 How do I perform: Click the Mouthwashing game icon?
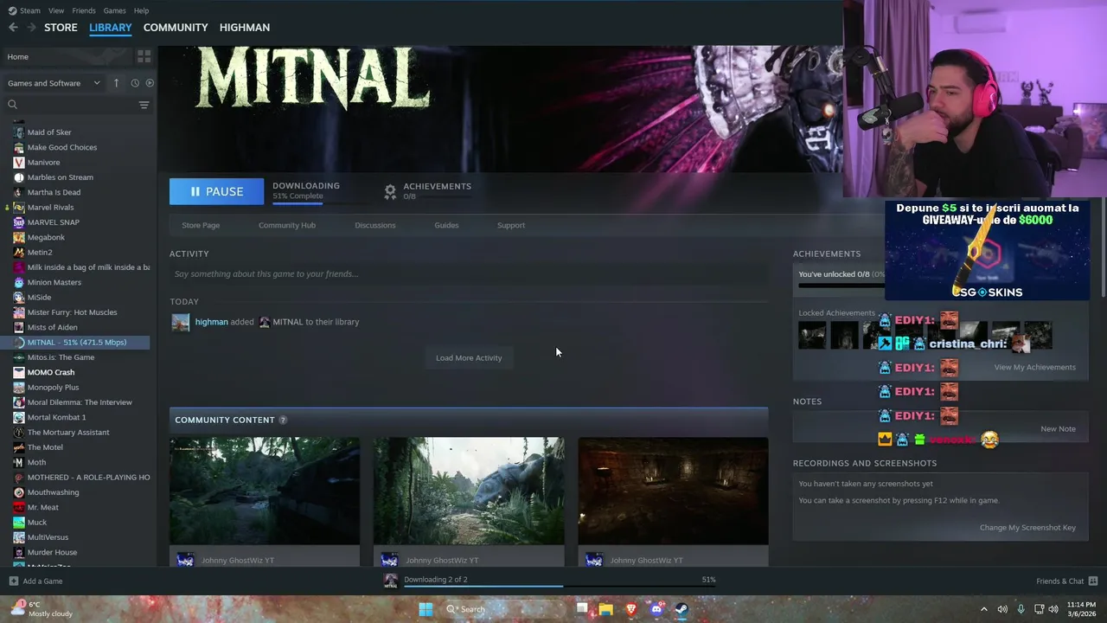19,492
